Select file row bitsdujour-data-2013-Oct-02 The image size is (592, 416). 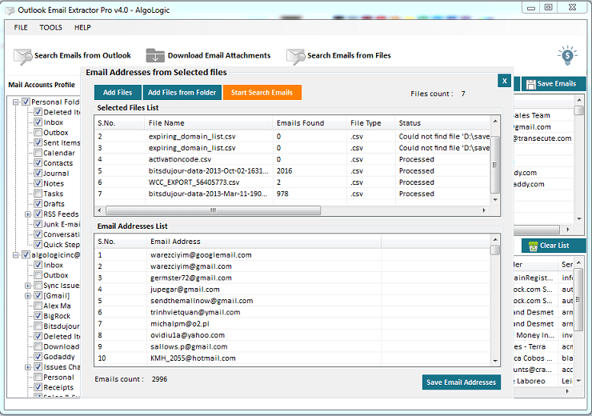(x=293, y=171)
